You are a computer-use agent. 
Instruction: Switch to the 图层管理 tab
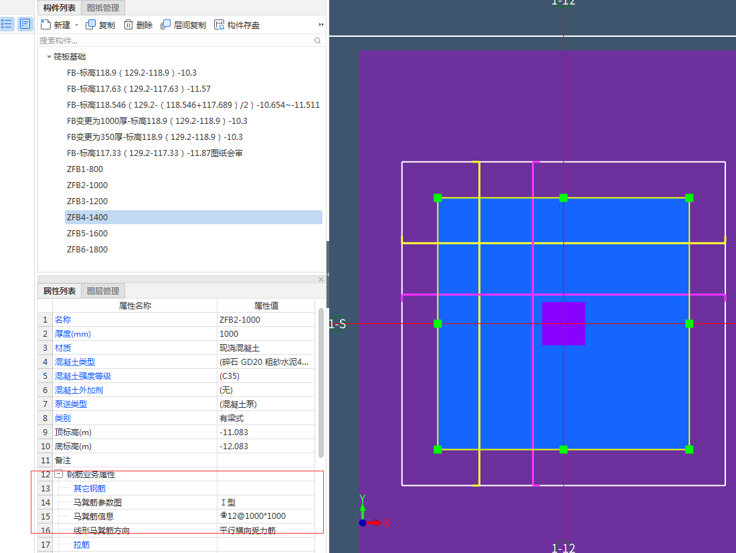(x=103, y=291)
